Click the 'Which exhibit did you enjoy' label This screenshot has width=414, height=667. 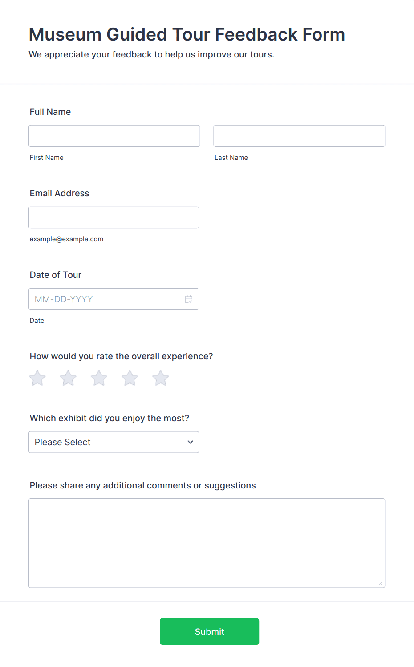tap(110, 418)
